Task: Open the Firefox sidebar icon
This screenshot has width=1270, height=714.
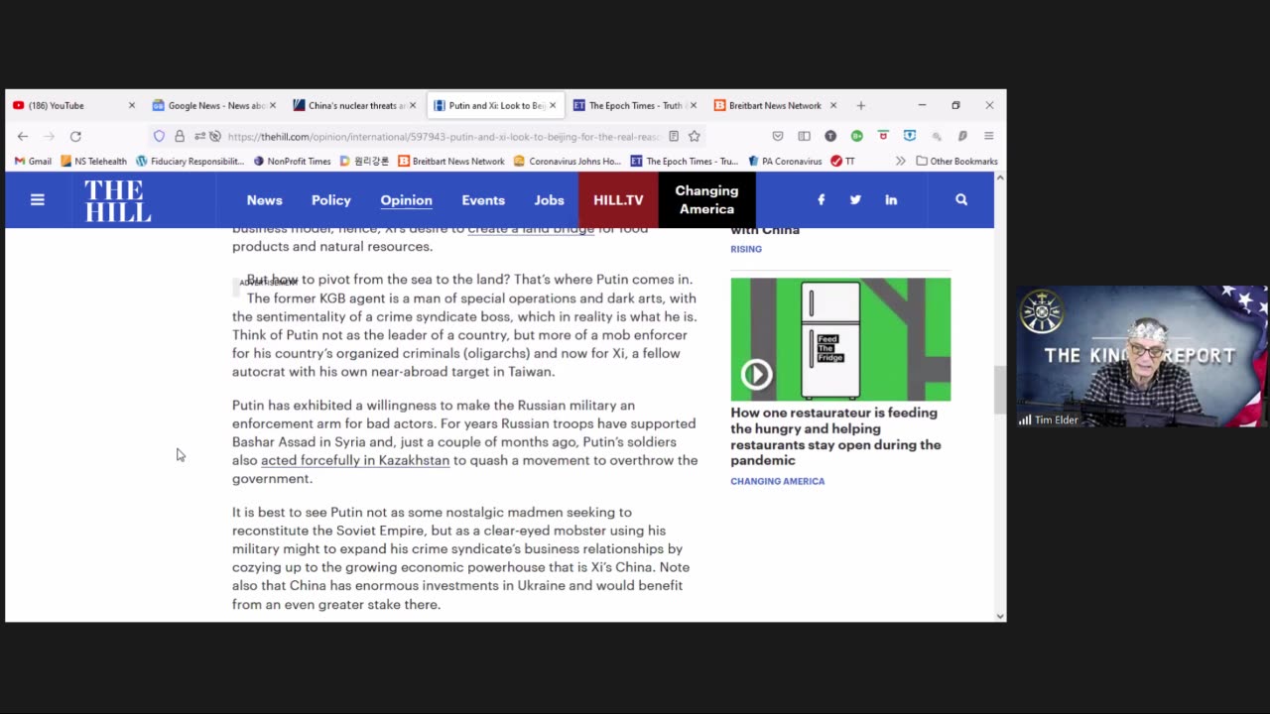Action: click(805, 136)
